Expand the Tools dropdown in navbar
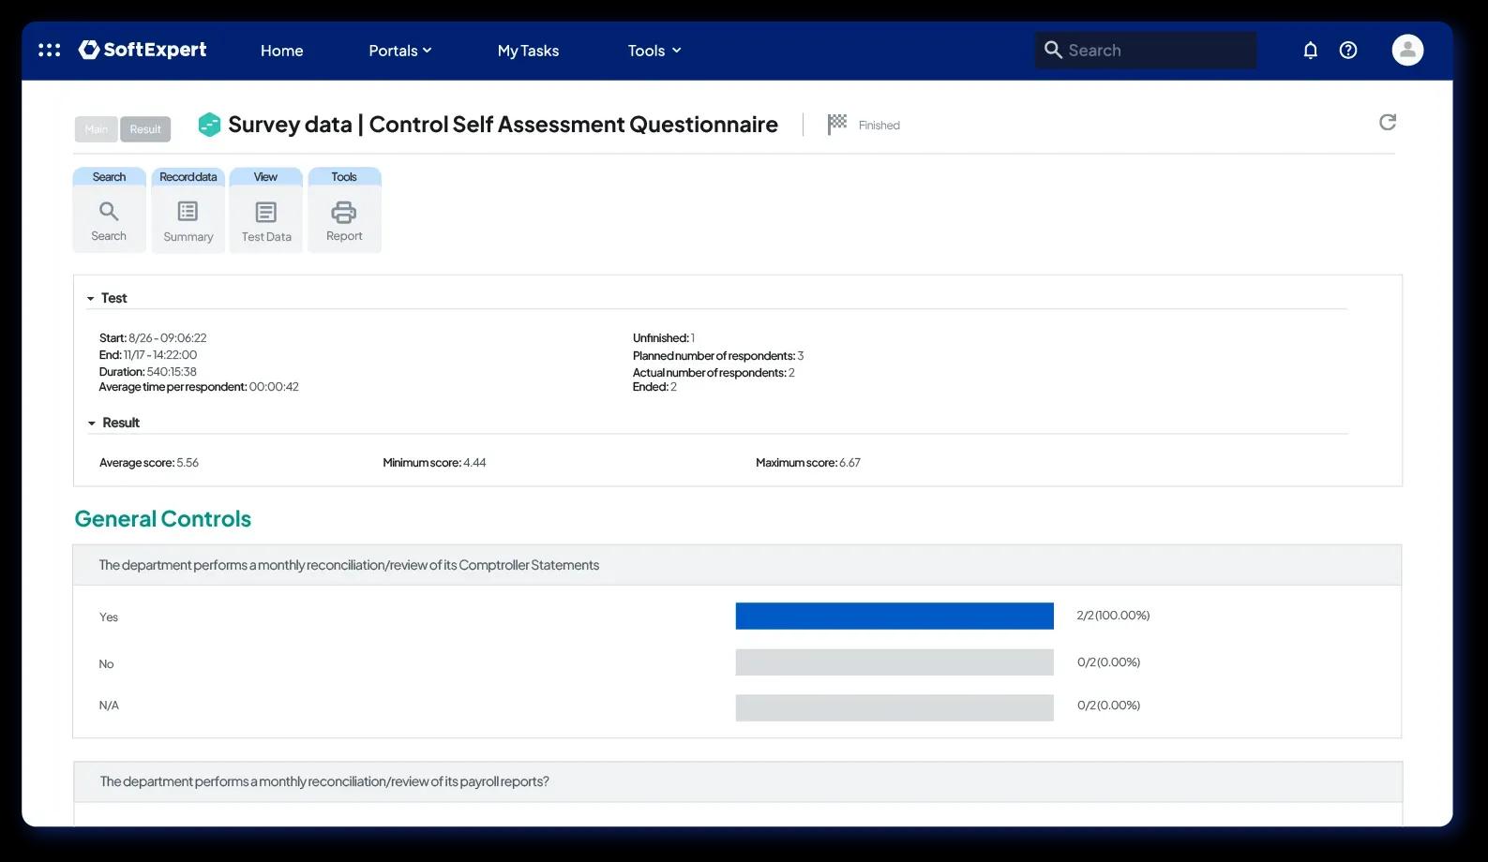Viewport: 1488px width, 862px height. click(654, 51)
